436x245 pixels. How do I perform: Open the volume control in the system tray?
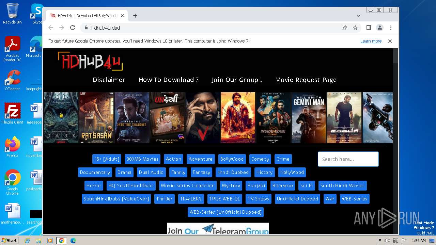387,241
